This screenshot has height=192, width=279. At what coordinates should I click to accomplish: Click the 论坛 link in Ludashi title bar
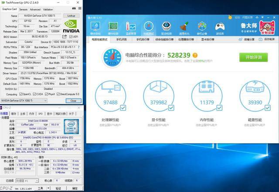pyautogui.click(x=237, y=17)
